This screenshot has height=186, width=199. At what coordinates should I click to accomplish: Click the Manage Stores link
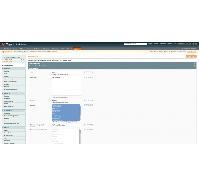(x=8, y=61)
